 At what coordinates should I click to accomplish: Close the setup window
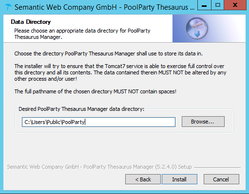click(235, 5)
